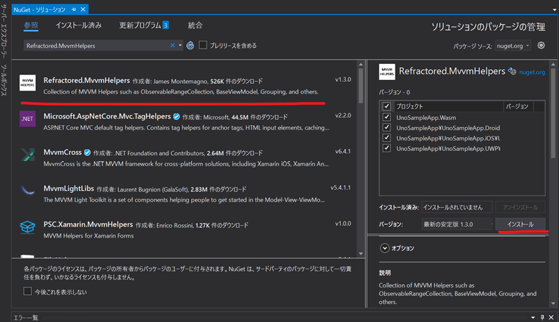Screen dimensions: 559x322
Task: Click the installed status field インストールされていません
Action: coord(457,207)
